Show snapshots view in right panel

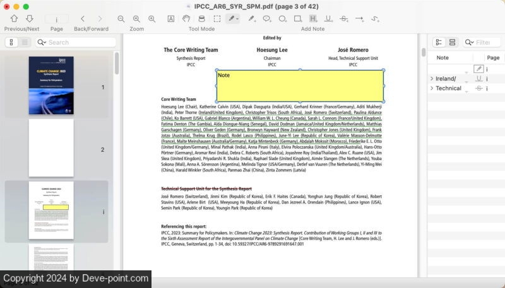tap(453, 42)
